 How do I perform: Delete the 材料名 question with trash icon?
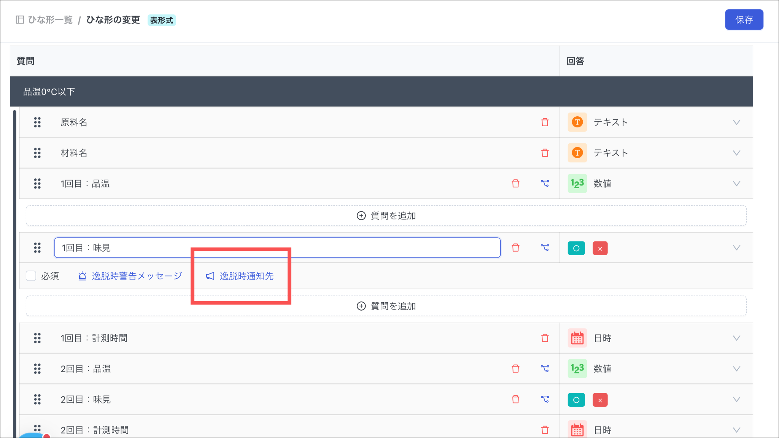coord(545,153)
